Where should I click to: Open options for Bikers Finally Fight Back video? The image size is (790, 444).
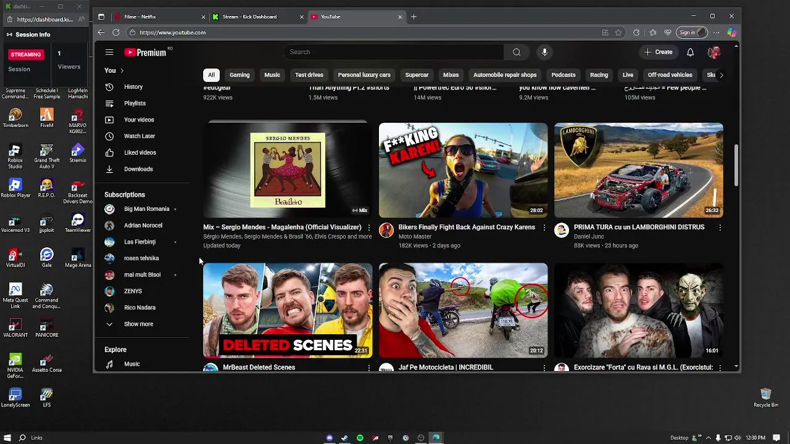(544, 228)
